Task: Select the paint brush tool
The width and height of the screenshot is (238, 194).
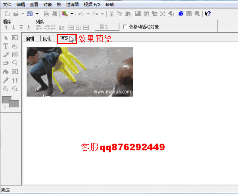Action: click(x=6, y=55)
